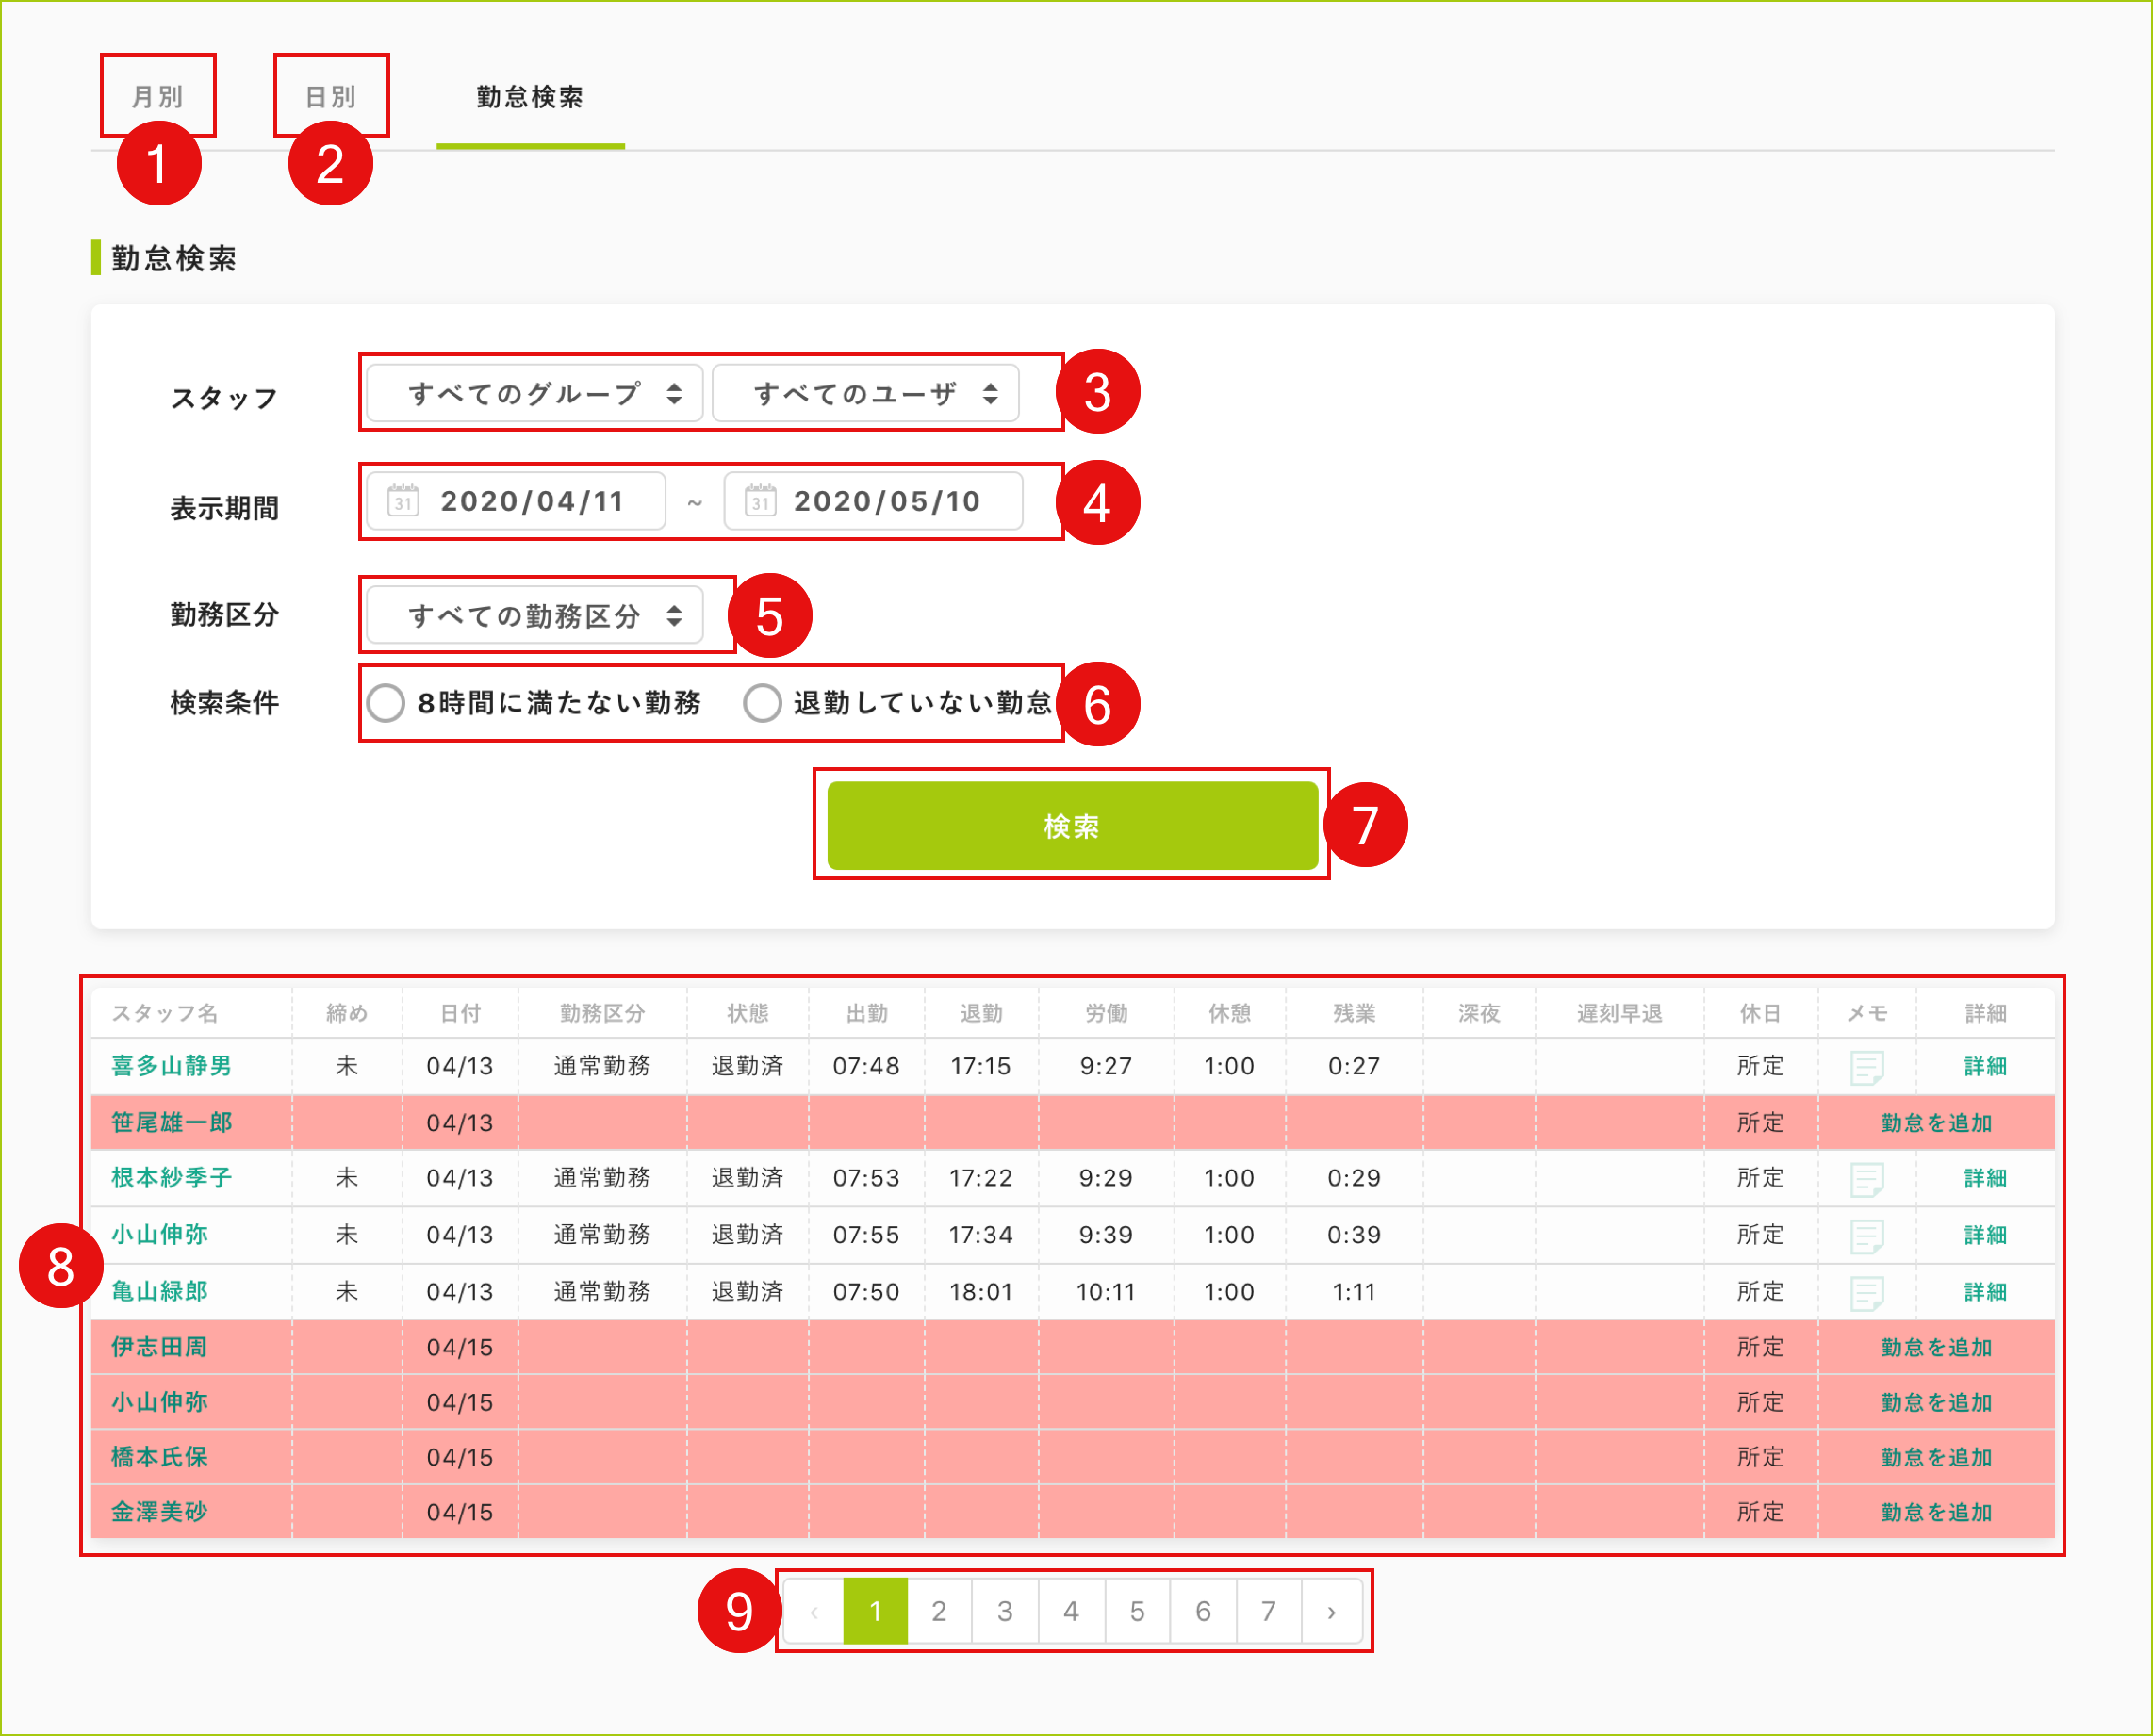Viewport: 2153px width, 1736px height.
Task: Go to next page with right arrow
Action: click(x=1331, y=1612)
